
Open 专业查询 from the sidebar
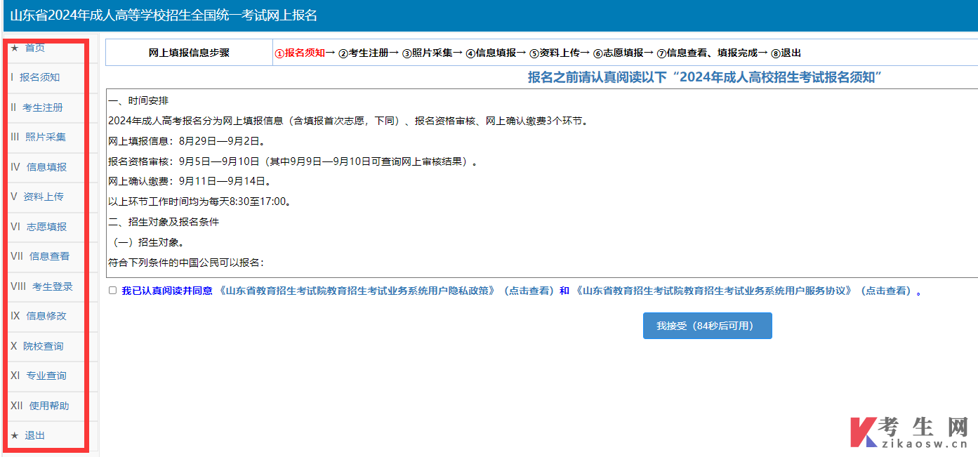(46, 376)
